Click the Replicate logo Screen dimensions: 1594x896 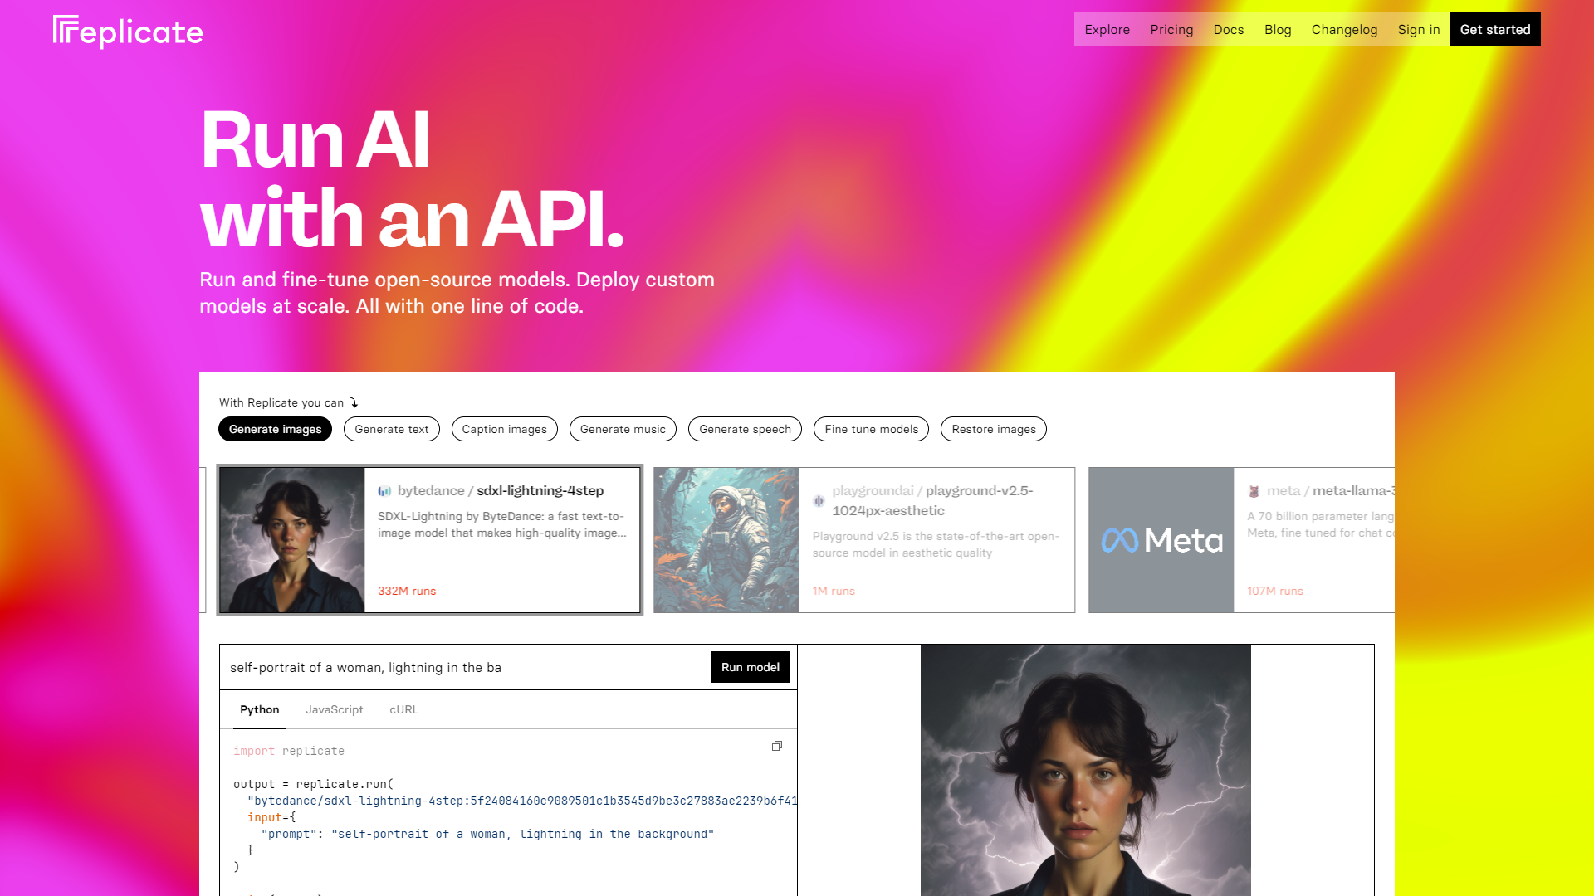click(x=126, y=30)
